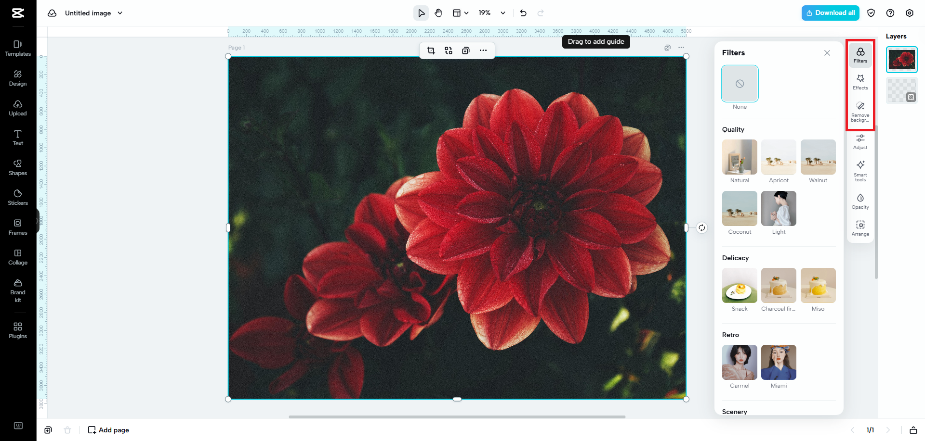Open the Opacity control

(x=860, y=201)
